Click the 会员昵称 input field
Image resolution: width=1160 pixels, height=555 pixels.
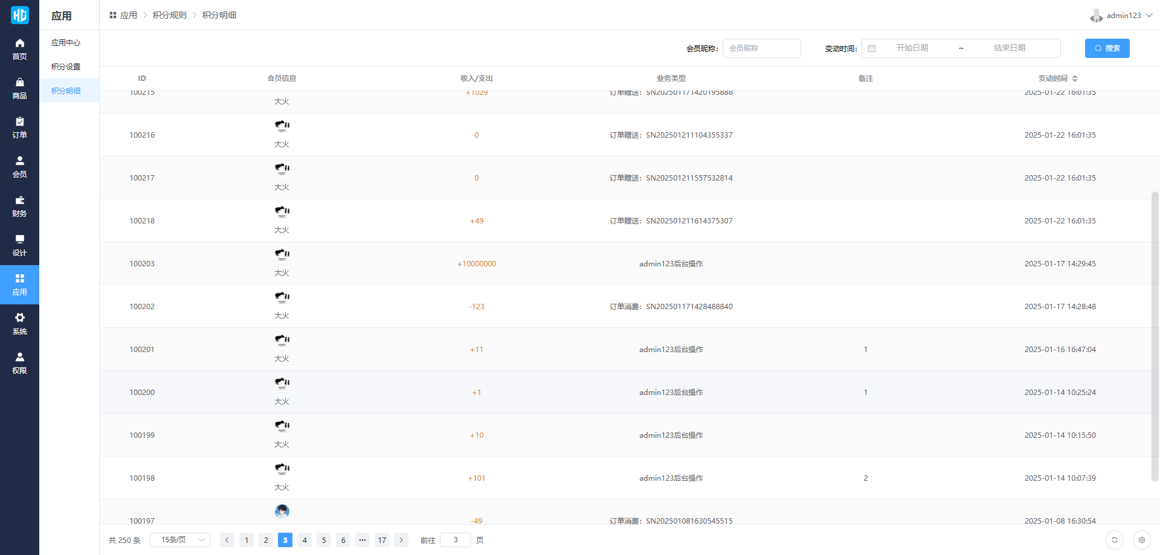click(x=761, y=48)
